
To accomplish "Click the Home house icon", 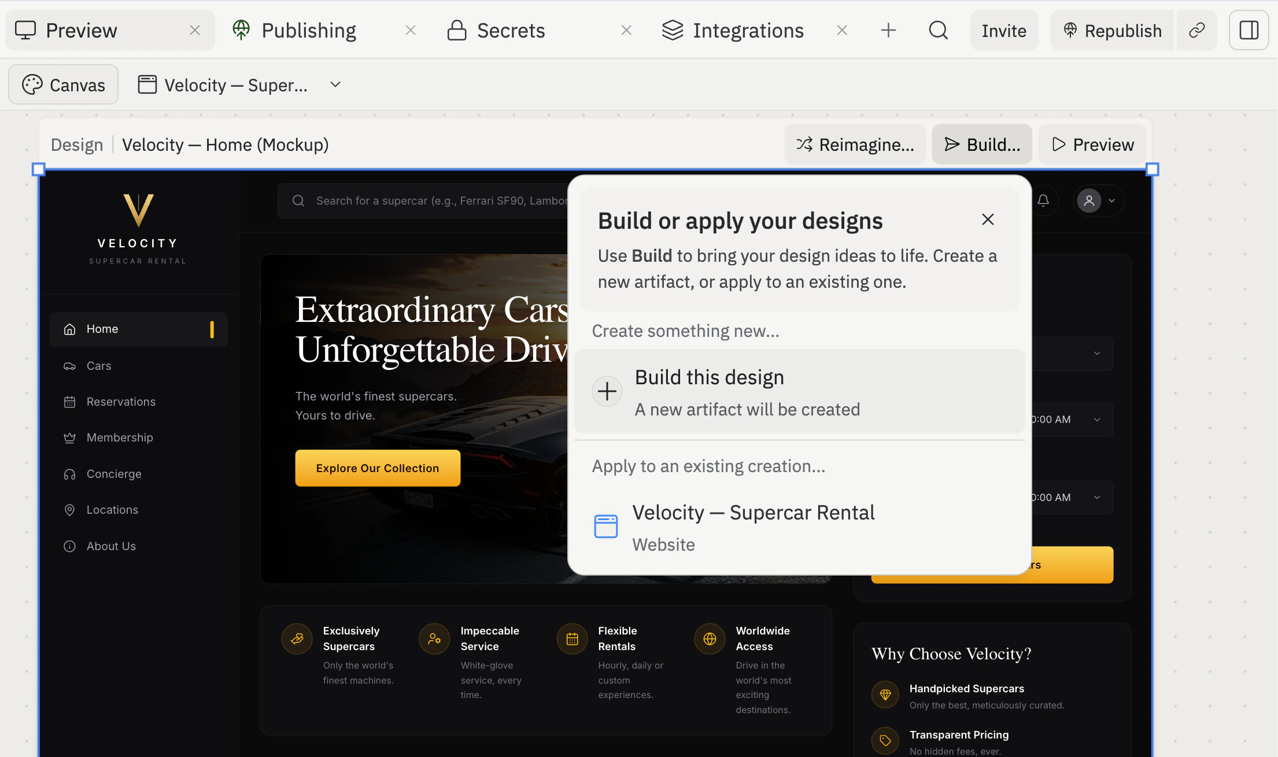I will point(69,329).
